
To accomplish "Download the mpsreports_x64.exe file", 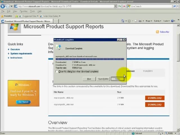I will click(x=155, y=98).
